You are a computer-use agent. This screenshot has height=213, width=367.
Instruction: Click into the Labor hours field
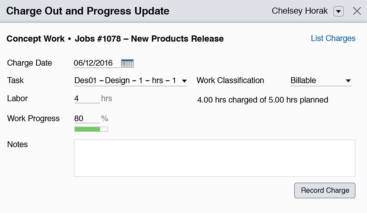tap(87, 99)
